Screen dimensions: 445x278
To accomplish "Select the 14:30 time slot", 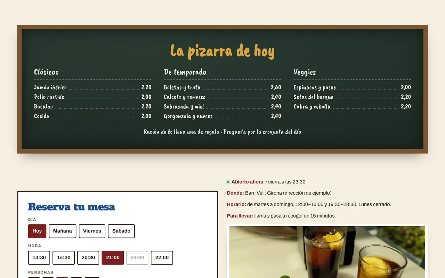I will (x=64, y=258).
